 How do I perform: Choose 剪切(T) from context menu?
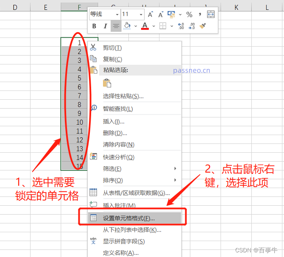134,47
